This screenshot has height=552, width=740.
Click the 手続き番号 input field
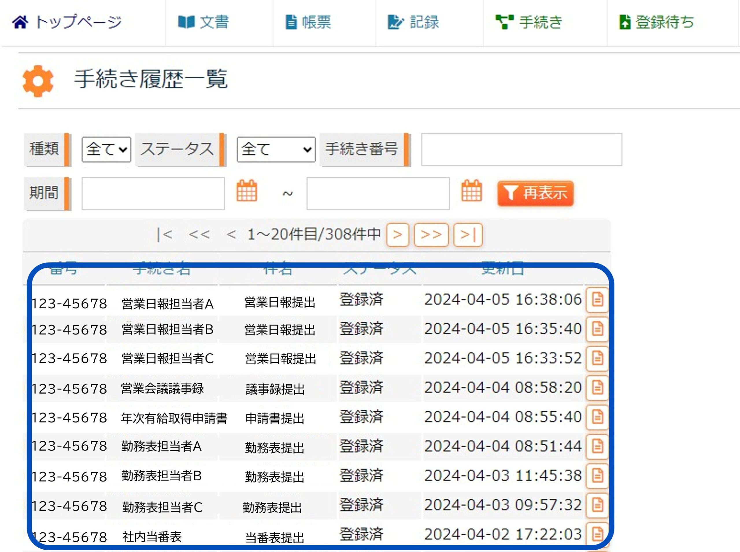tap(521, 149)
